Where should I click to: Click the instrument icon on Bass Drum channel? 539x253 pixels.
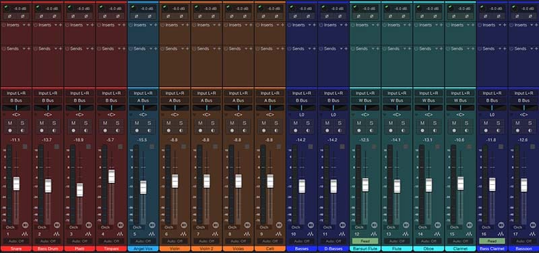[57, 234]
